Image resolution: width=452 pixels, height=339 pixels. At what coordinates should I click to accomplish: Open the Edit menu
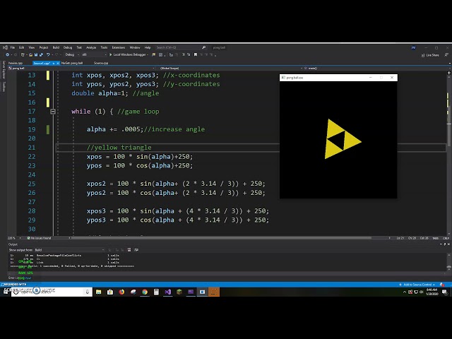(22, 47)
